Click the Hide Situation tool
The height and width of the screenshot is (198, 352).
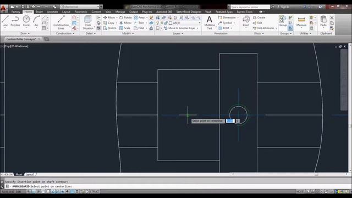88,23
